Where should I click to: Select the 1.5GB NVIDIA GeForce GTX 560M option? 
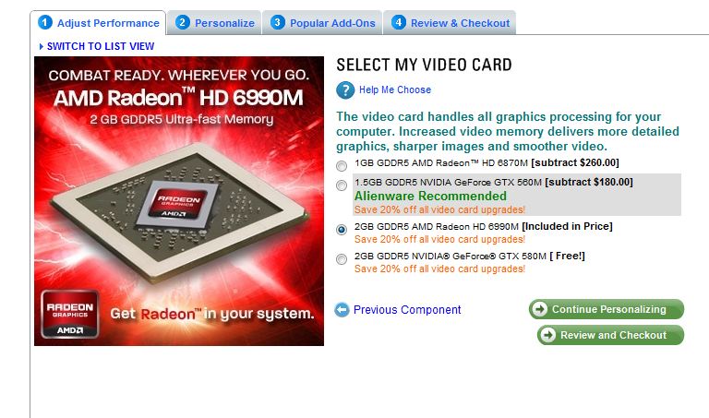click(342, 185)
